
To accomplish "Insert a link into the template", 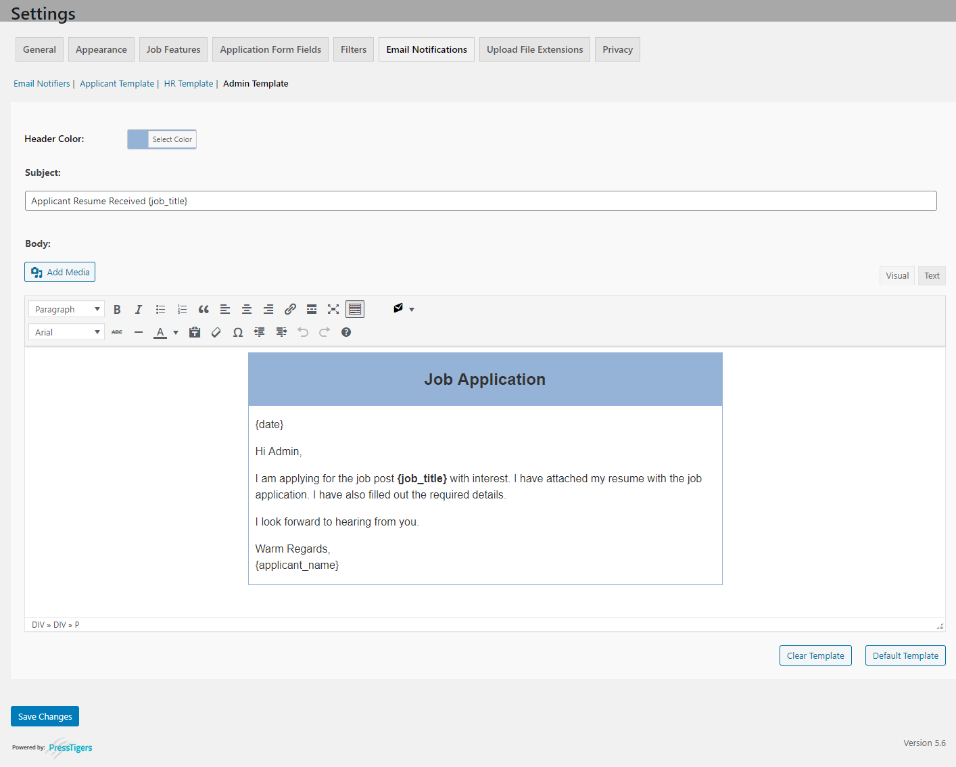I will point(290,309).
